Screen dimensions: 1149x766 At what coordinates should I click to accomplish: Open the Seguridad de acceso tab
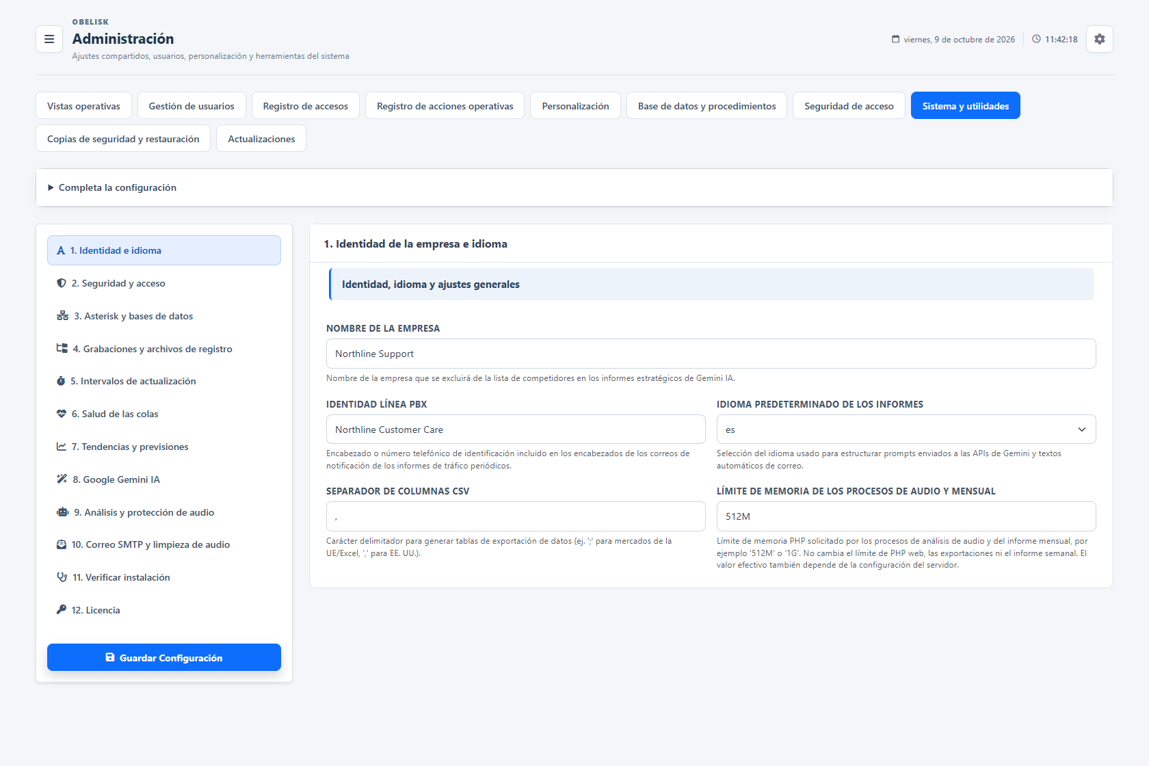[x=849, y=106]
